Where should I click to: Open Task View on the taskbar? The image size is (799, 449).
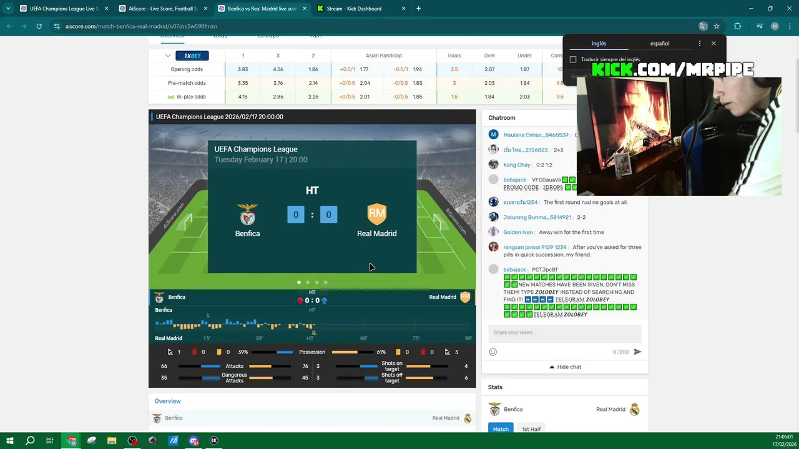click(x=49, y=440)
